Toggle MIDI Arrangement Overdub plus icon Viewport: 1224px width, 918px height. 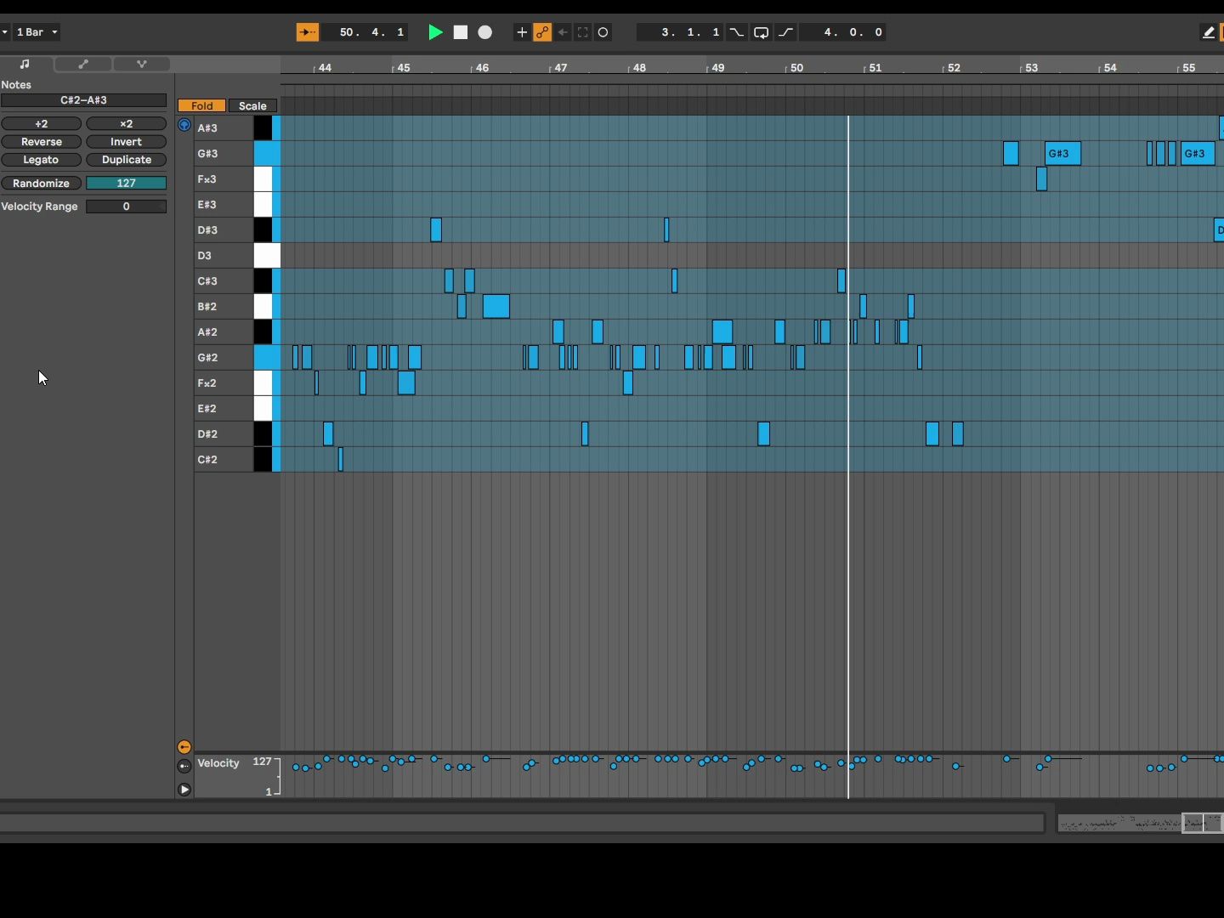tap(522, 32)
